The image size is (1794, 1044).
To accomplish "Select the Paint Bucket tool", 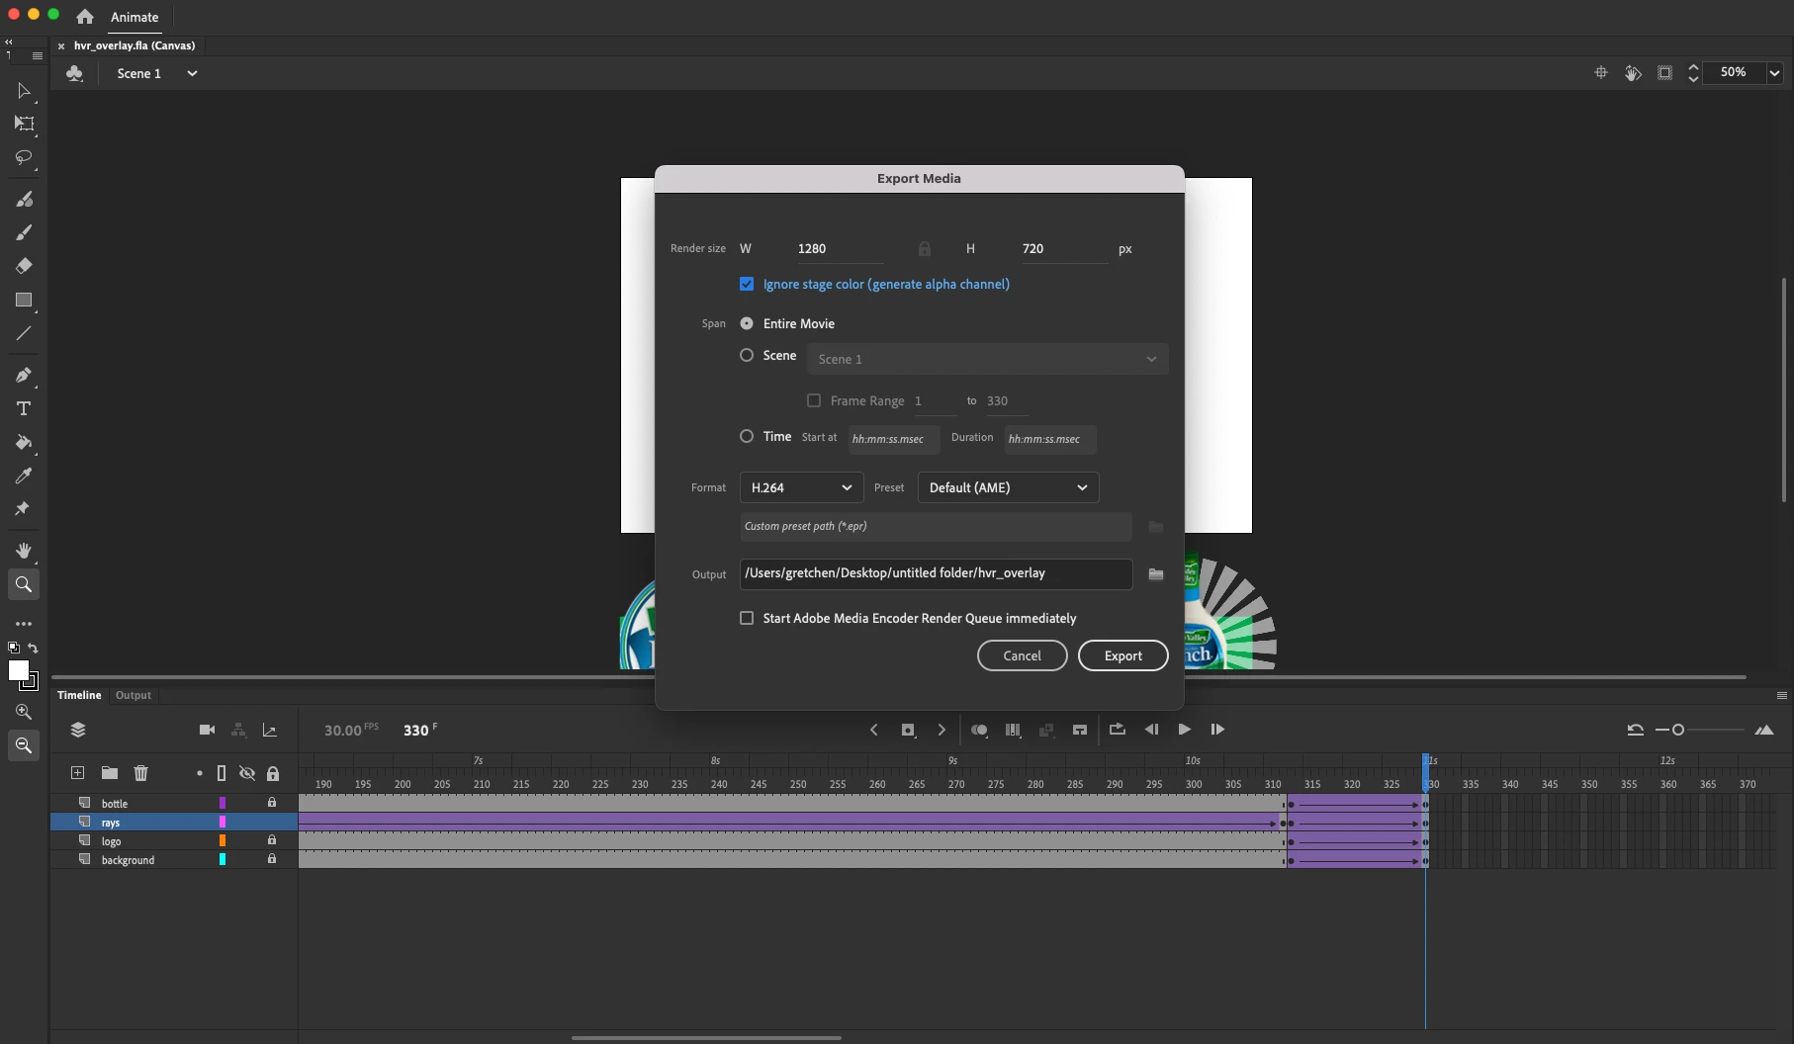I will point(24,442).
